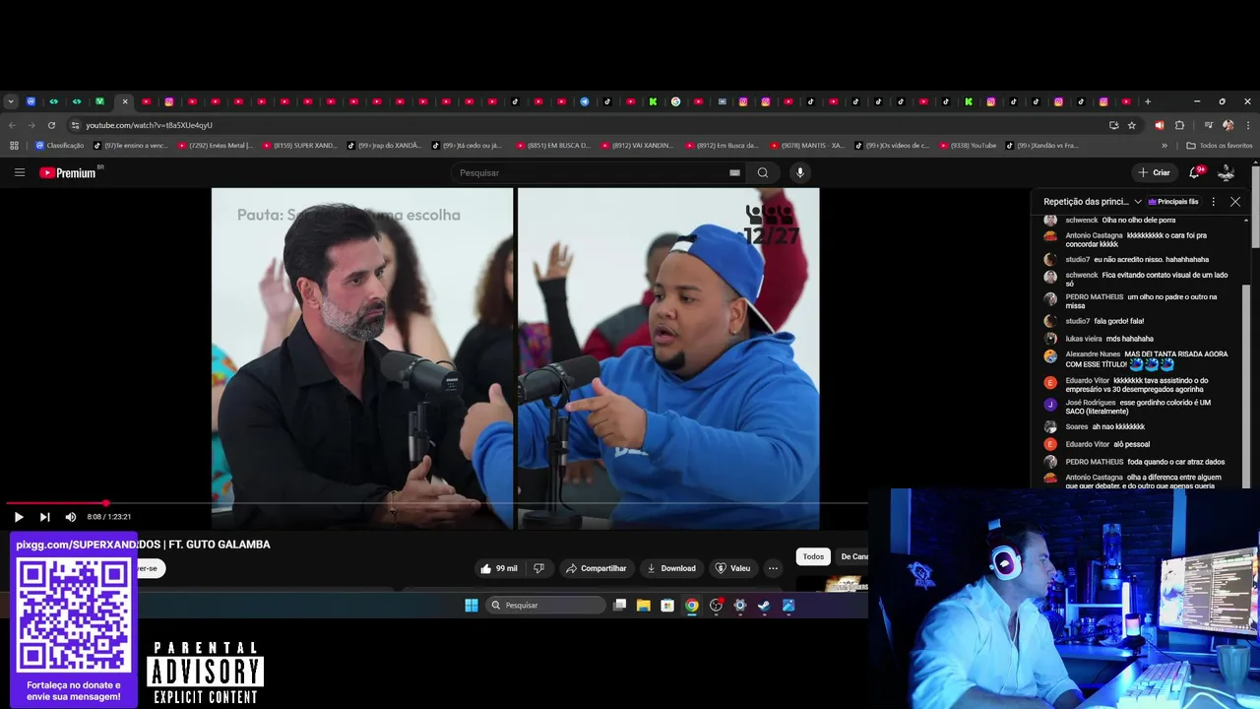Open Chrome extensions puzzle icon
This screenshot has width=1260, height=709.
coord(1179,125)
